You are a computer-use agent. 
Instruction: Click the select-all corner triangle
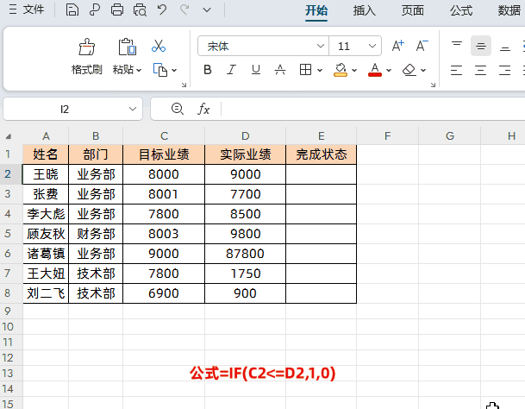9,136
